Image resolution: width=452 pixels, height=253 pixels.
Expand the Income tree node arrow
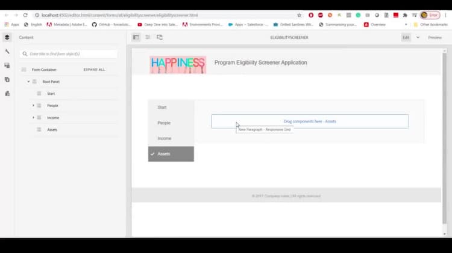pyautogui.click(x=33, y=118)
